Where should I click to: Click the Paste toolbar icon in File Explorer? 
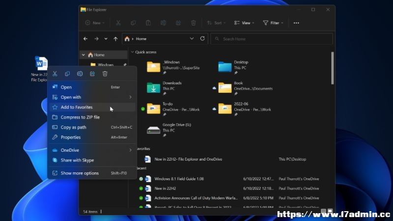click(148, 23)
